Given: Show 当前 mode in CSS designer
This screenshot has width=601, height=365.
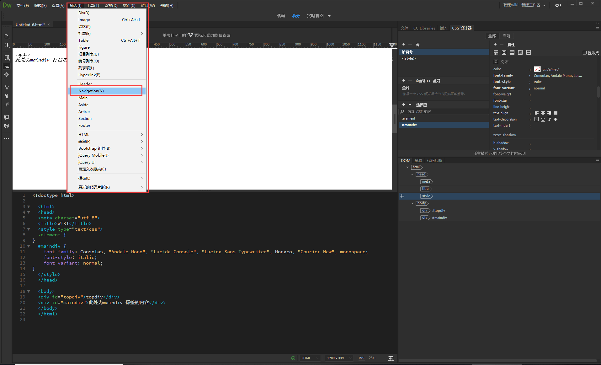Looking at the screenshot, I should 507,36.
